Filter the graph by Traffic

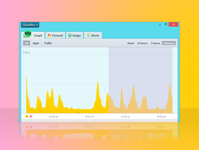48,43
